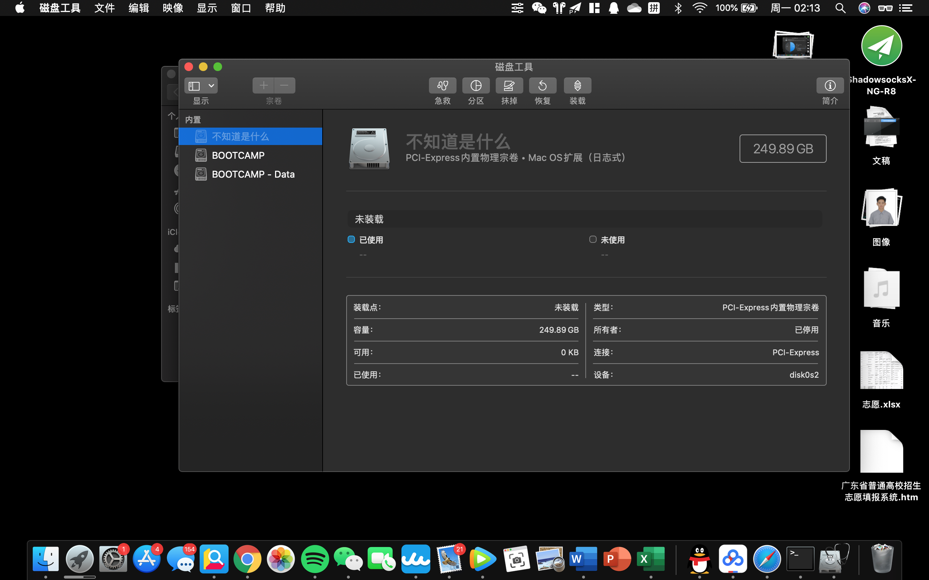Screen dimensions: 929x580
Task: Click the Restore (恢复) toolbar icon
Action: 543,85
